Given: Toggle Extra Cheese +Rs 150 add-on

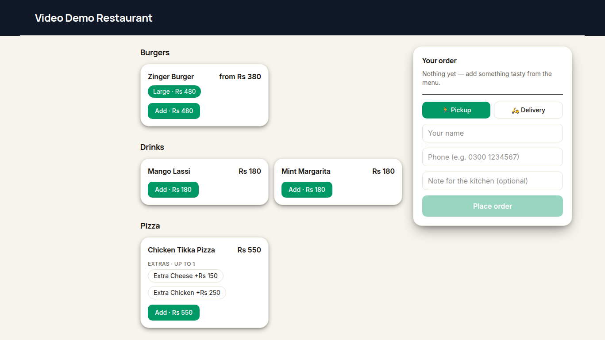Looking at the screenshot, I should (185, 276).
